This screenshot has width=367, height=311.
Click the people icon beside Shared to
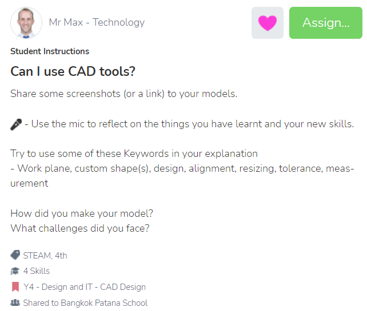[x=15, y=302]
